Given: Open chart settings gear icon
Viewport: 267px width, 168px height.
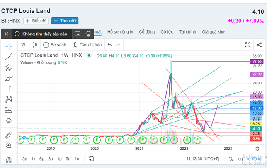Looking at the screenshot, I should click(x=257, y=149).
